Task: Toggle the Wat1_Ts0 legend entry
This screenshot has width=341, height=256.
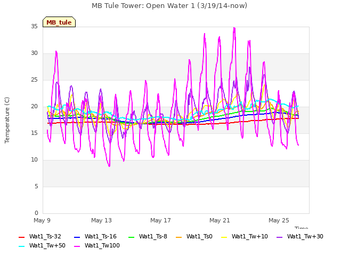Action: [x=194, y=236]
